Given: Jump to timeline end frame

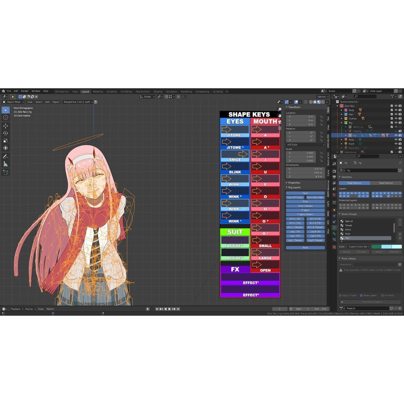Looking at the screenshot, I should point(178,309).
